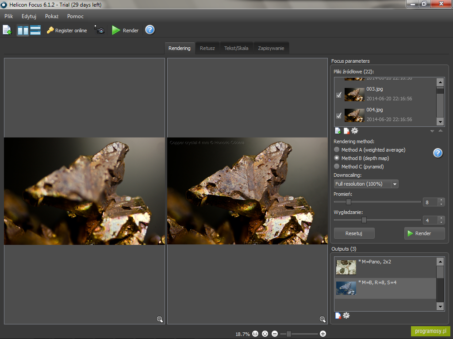Open the Downscaling resolution dropdown
Viewport: 453px width, 339px height.
tap(366, 184)
